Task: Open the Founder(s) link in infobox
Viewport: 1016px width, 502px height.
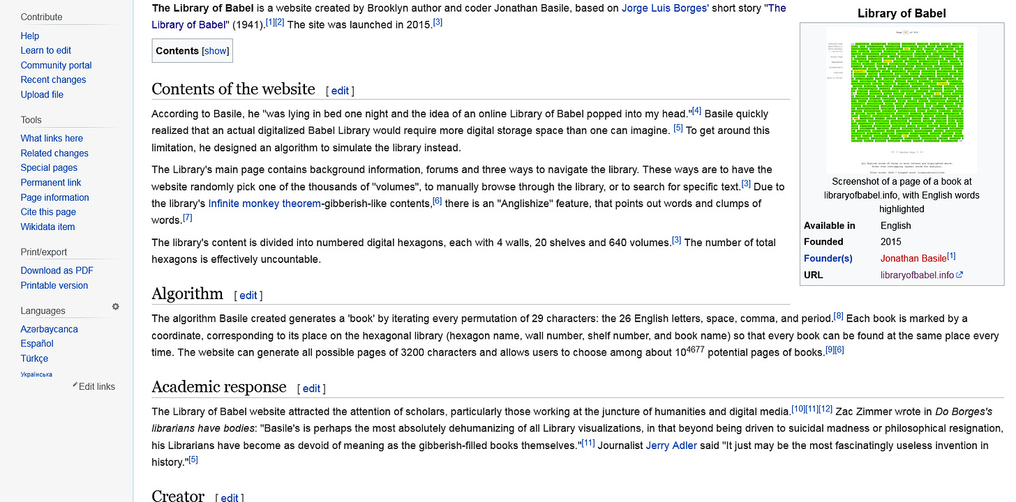Action: click(828, 259)
